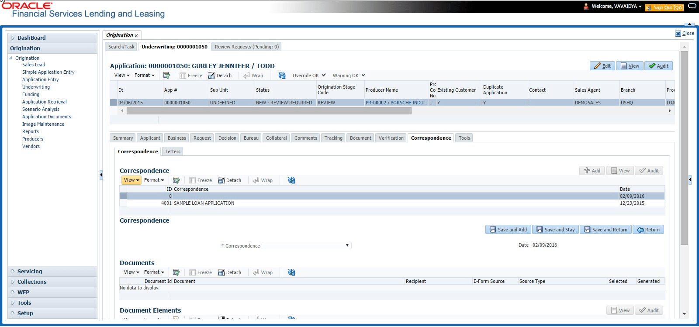The image size is (699, 327).
Task: Detach the Correspondence table
Action: click(229, 180)
